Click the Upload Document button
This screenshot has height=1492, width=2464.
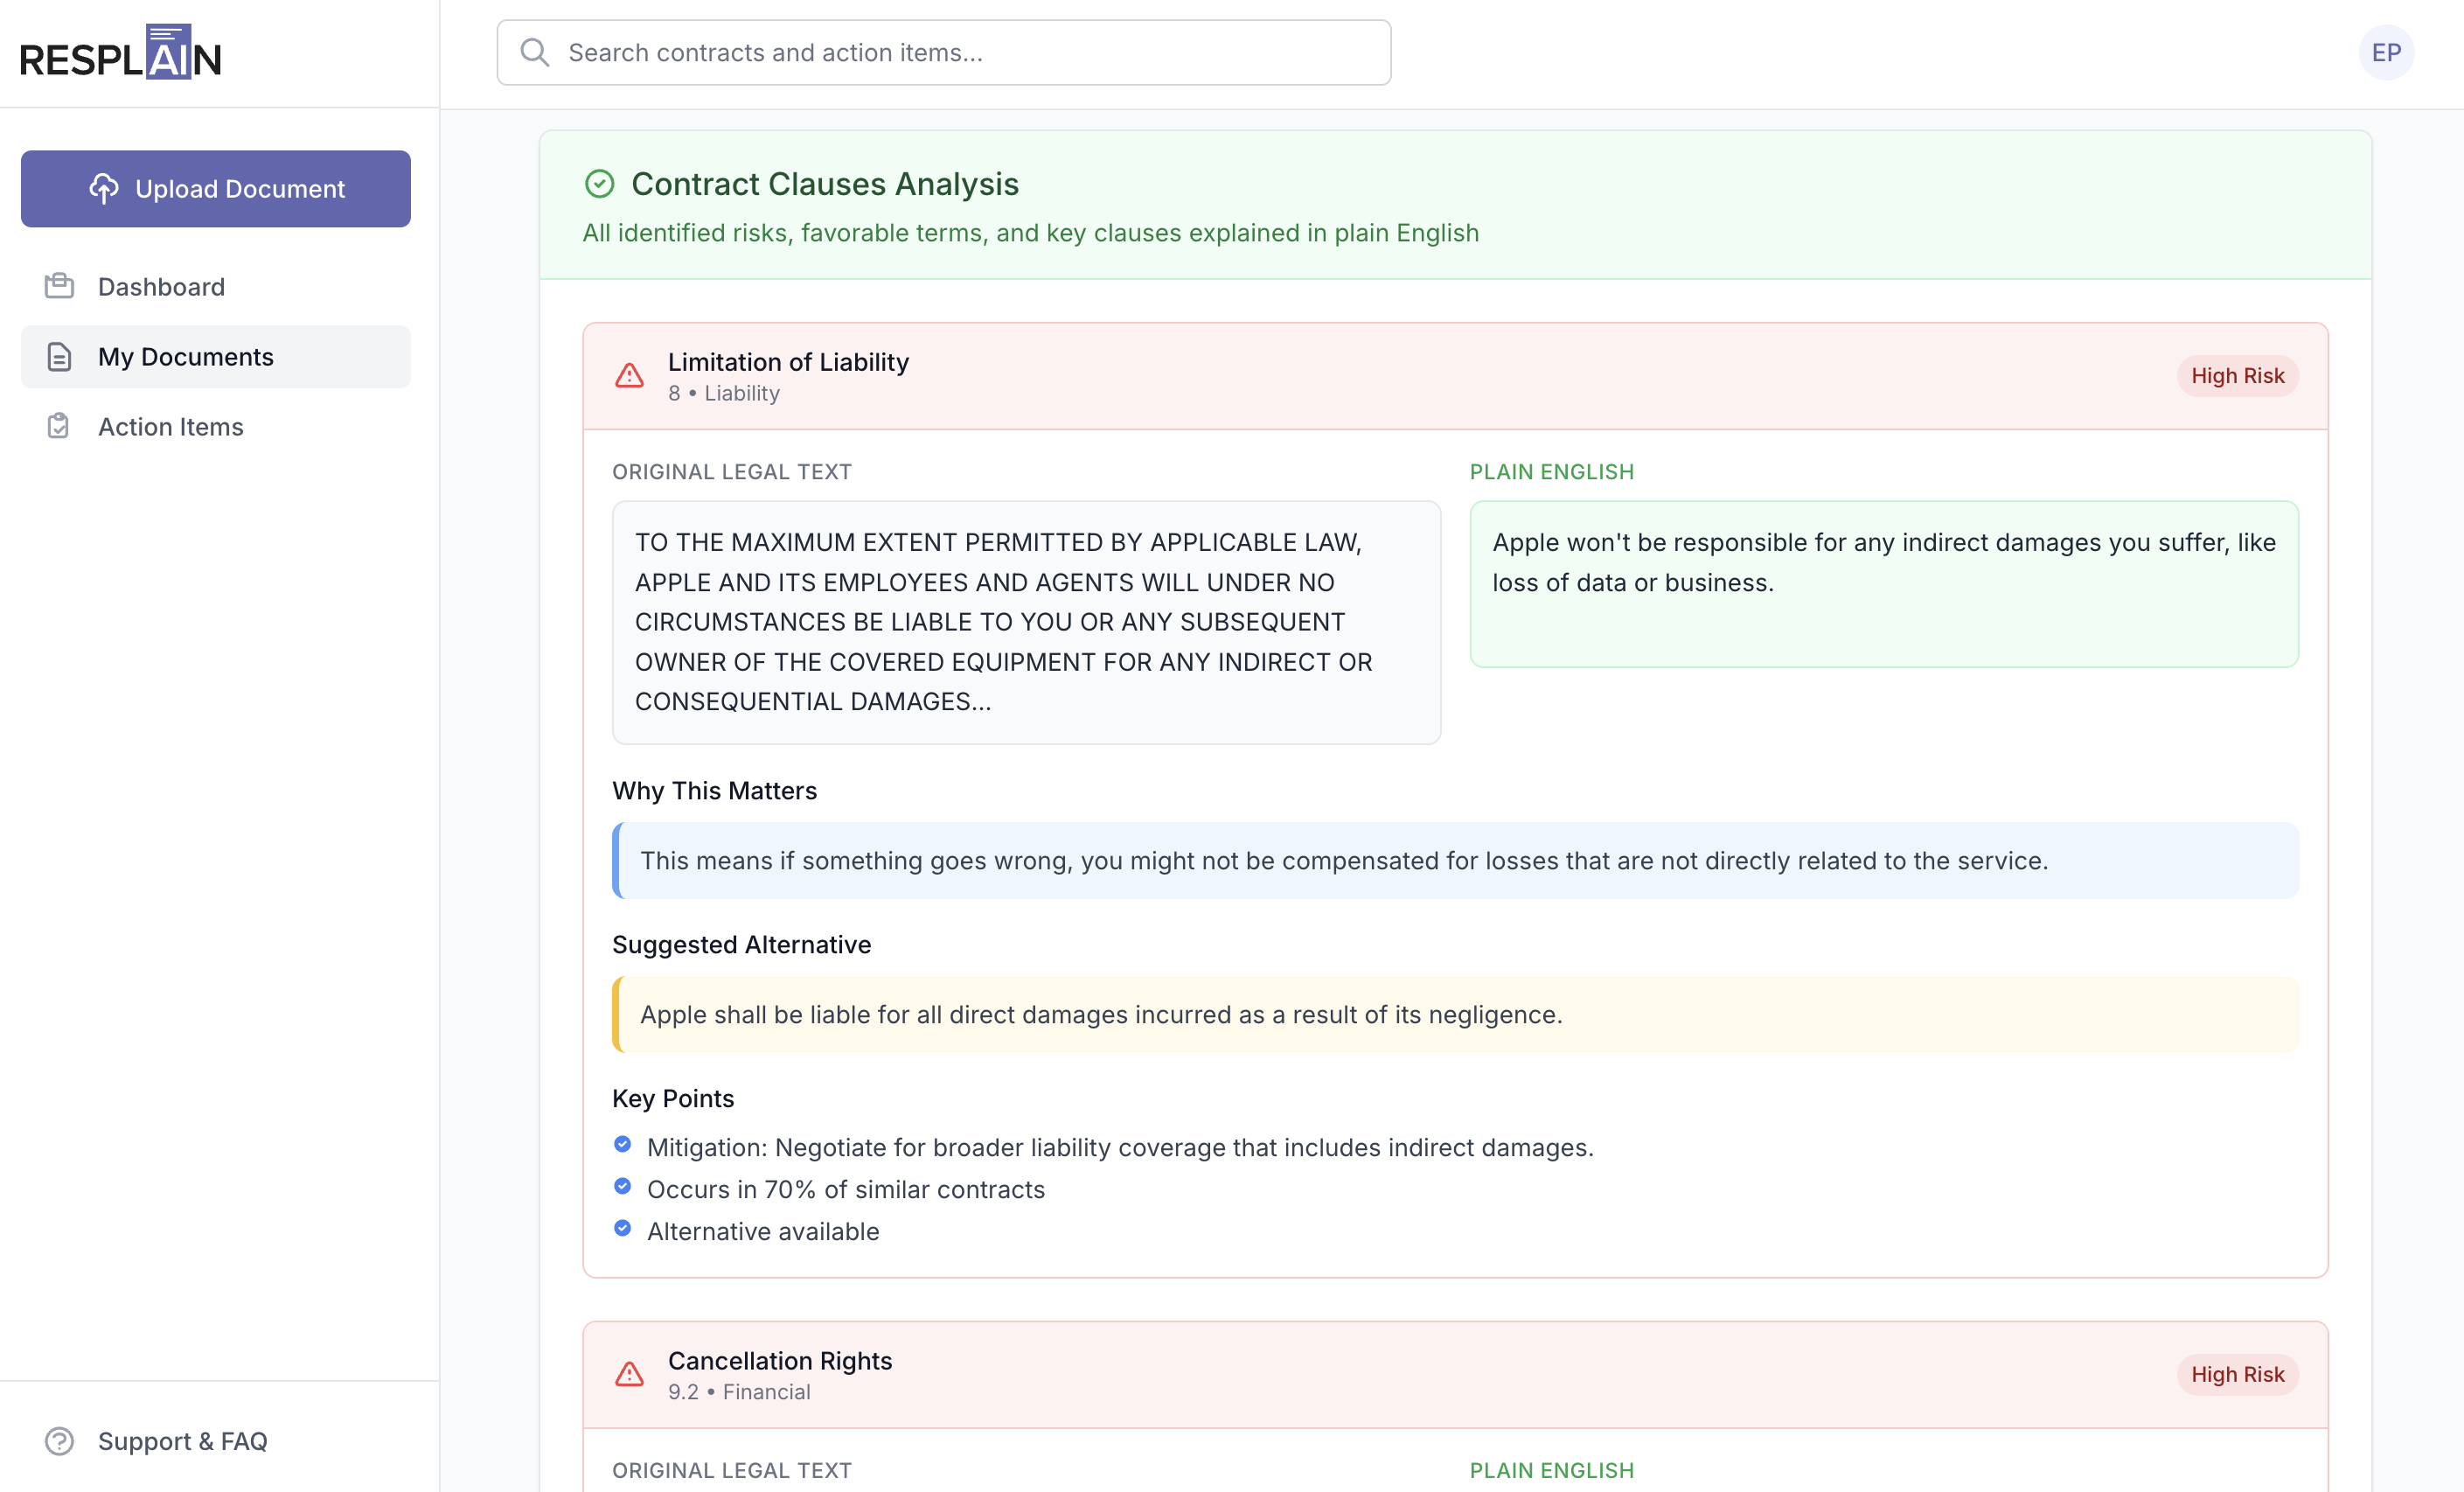click(215, 188)
